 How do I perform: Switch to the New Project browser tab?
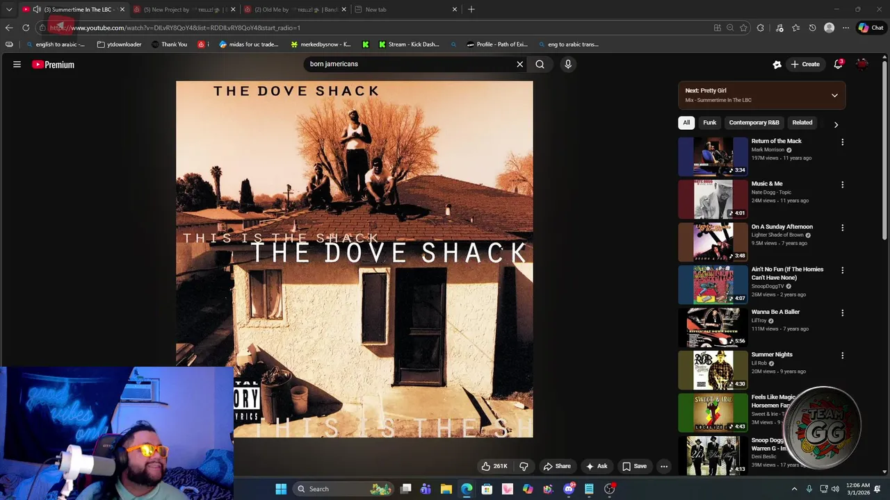pos(184,9)
